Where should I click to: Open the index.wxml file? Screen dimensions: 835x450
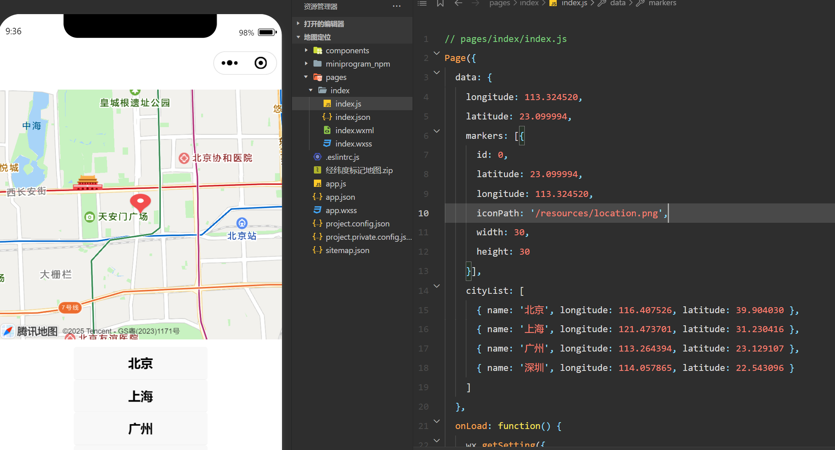(354, 130)
